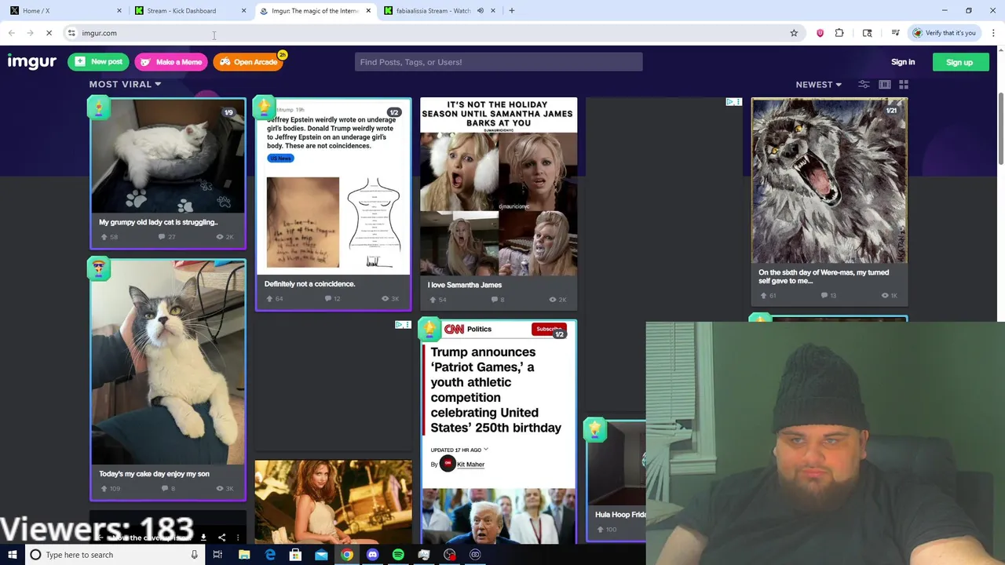Click upvote arrow on Were-mas post
This screenshot has width=1005, height=565.
pyautogui.click(x=763, y=295)
